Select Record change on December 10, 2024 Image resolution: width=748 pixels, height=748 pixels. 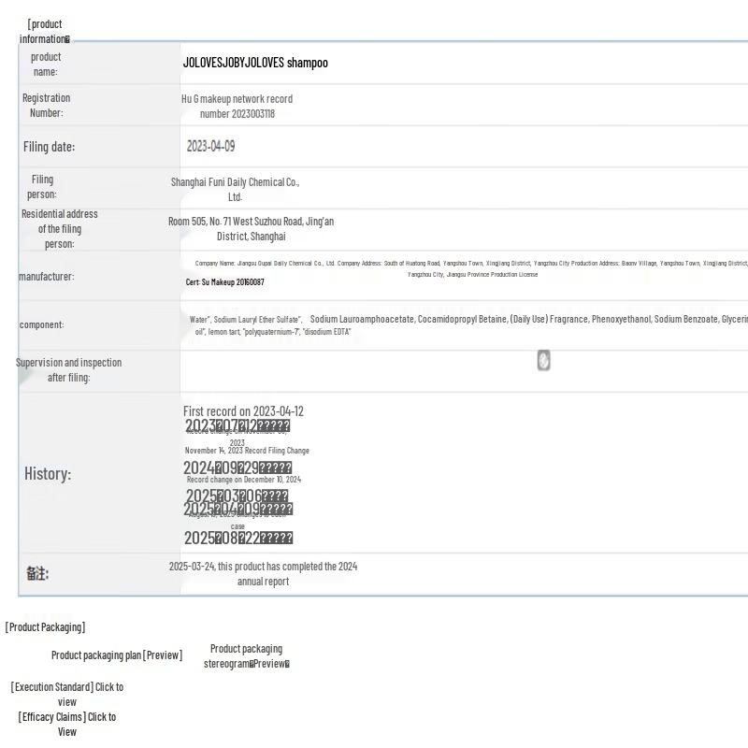(x=244, y=480)
